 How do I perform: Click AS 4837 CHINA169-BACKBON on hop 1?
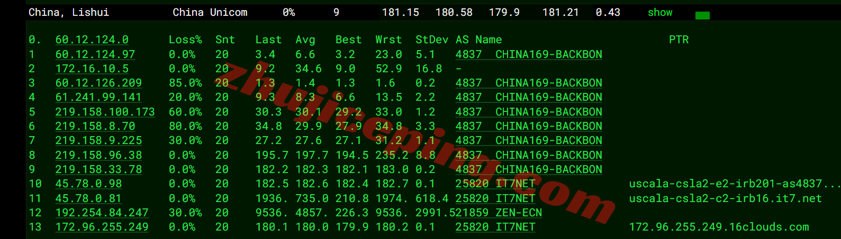point(529,54)
